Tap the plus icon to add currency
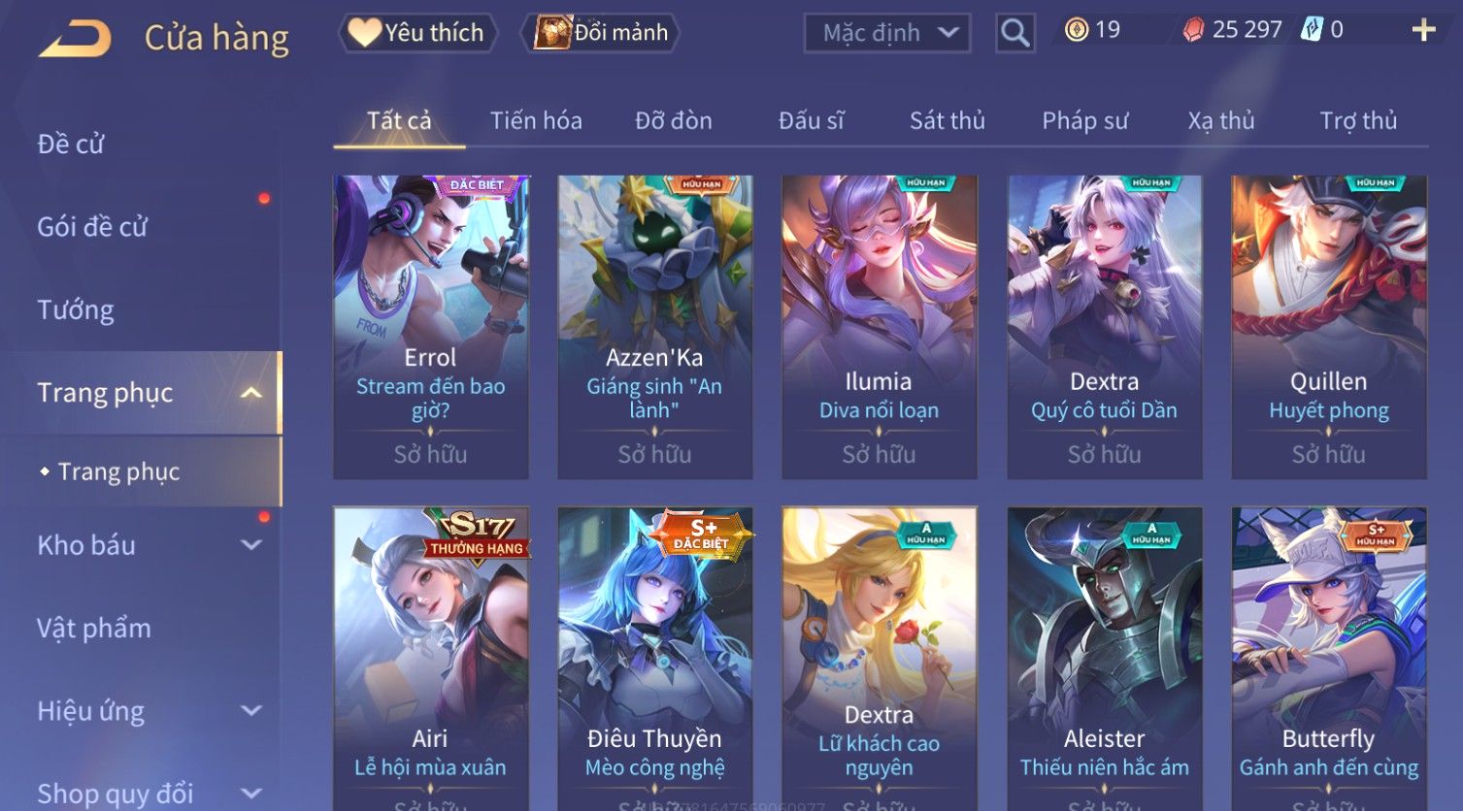This screenshot has height=811, width=1463. coord(1423,30)
